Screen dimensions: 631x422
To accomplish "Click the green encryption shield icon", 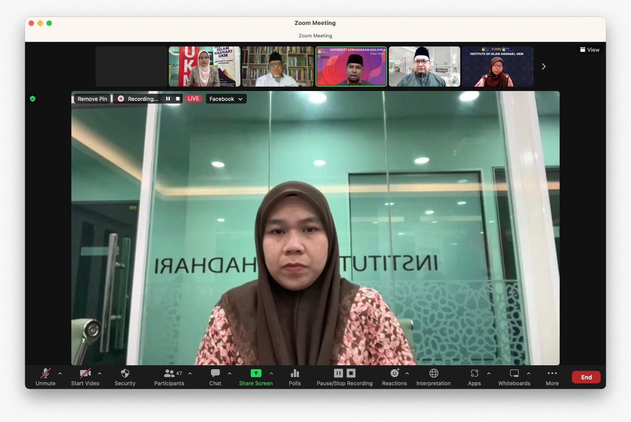I will [33, 99].
